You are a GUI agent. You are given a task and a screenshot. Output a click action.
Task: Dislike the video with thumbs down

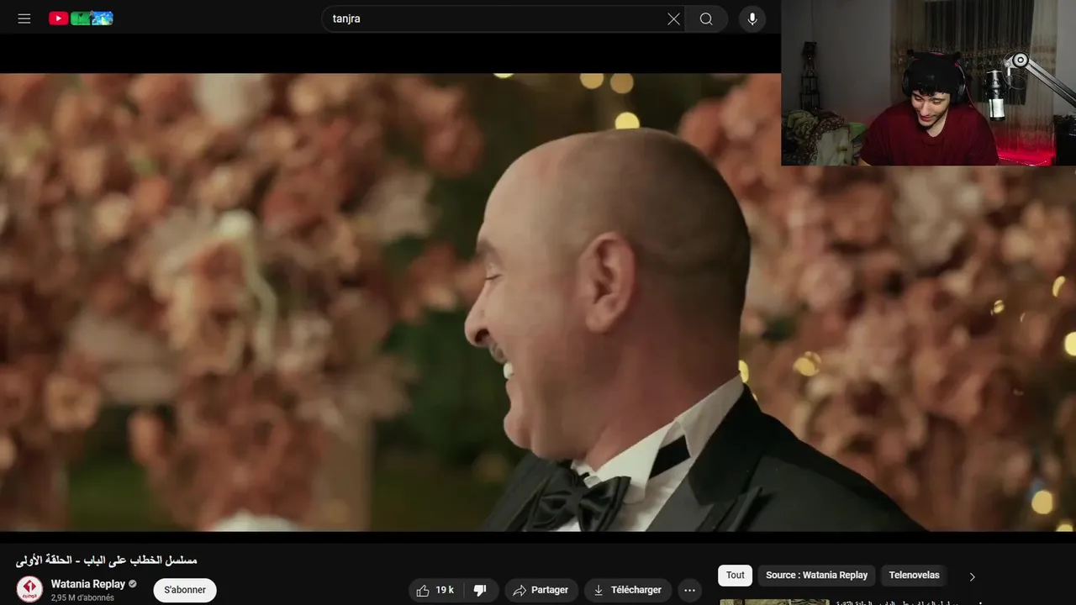[481, 590]
